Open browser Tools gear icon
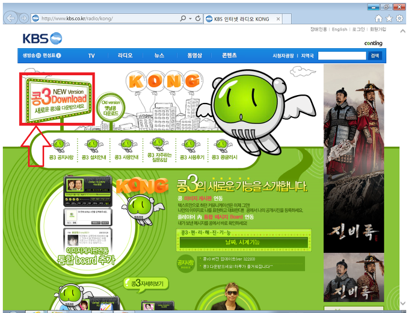The height and width of the screenshot is (313, 409). pos(399,19)
